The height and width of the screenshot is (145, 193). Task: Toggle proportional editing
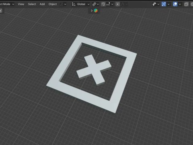click(x=117, y=4)
